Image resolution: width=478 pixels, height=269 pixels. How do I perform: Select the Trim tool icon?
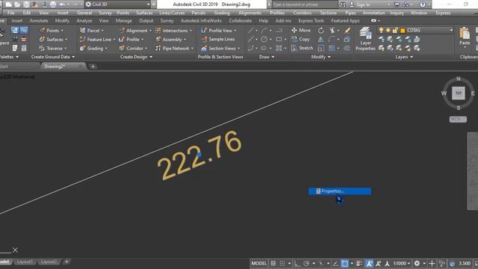(x=332, y=31)
